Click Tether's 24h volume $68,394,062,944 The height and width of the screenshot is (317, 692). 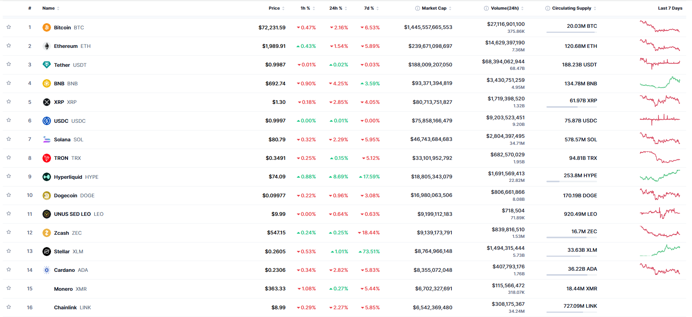coord(503,61)
